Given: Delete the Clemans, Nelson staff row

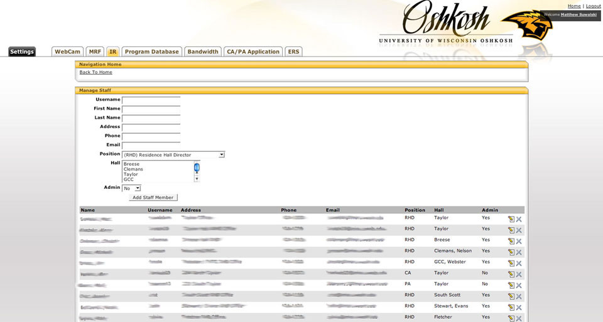Looking at the screenshot, I should [519, 252].
